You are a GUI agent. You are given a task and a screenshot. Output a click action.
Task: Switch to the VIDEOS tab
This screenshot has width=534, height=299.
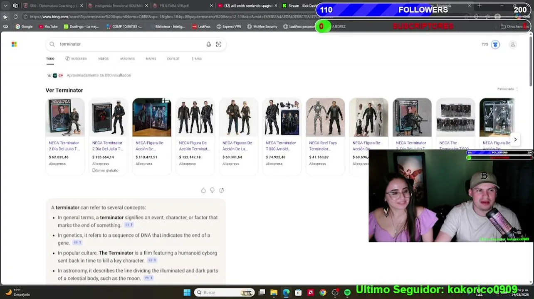click(x=103, y=59)
